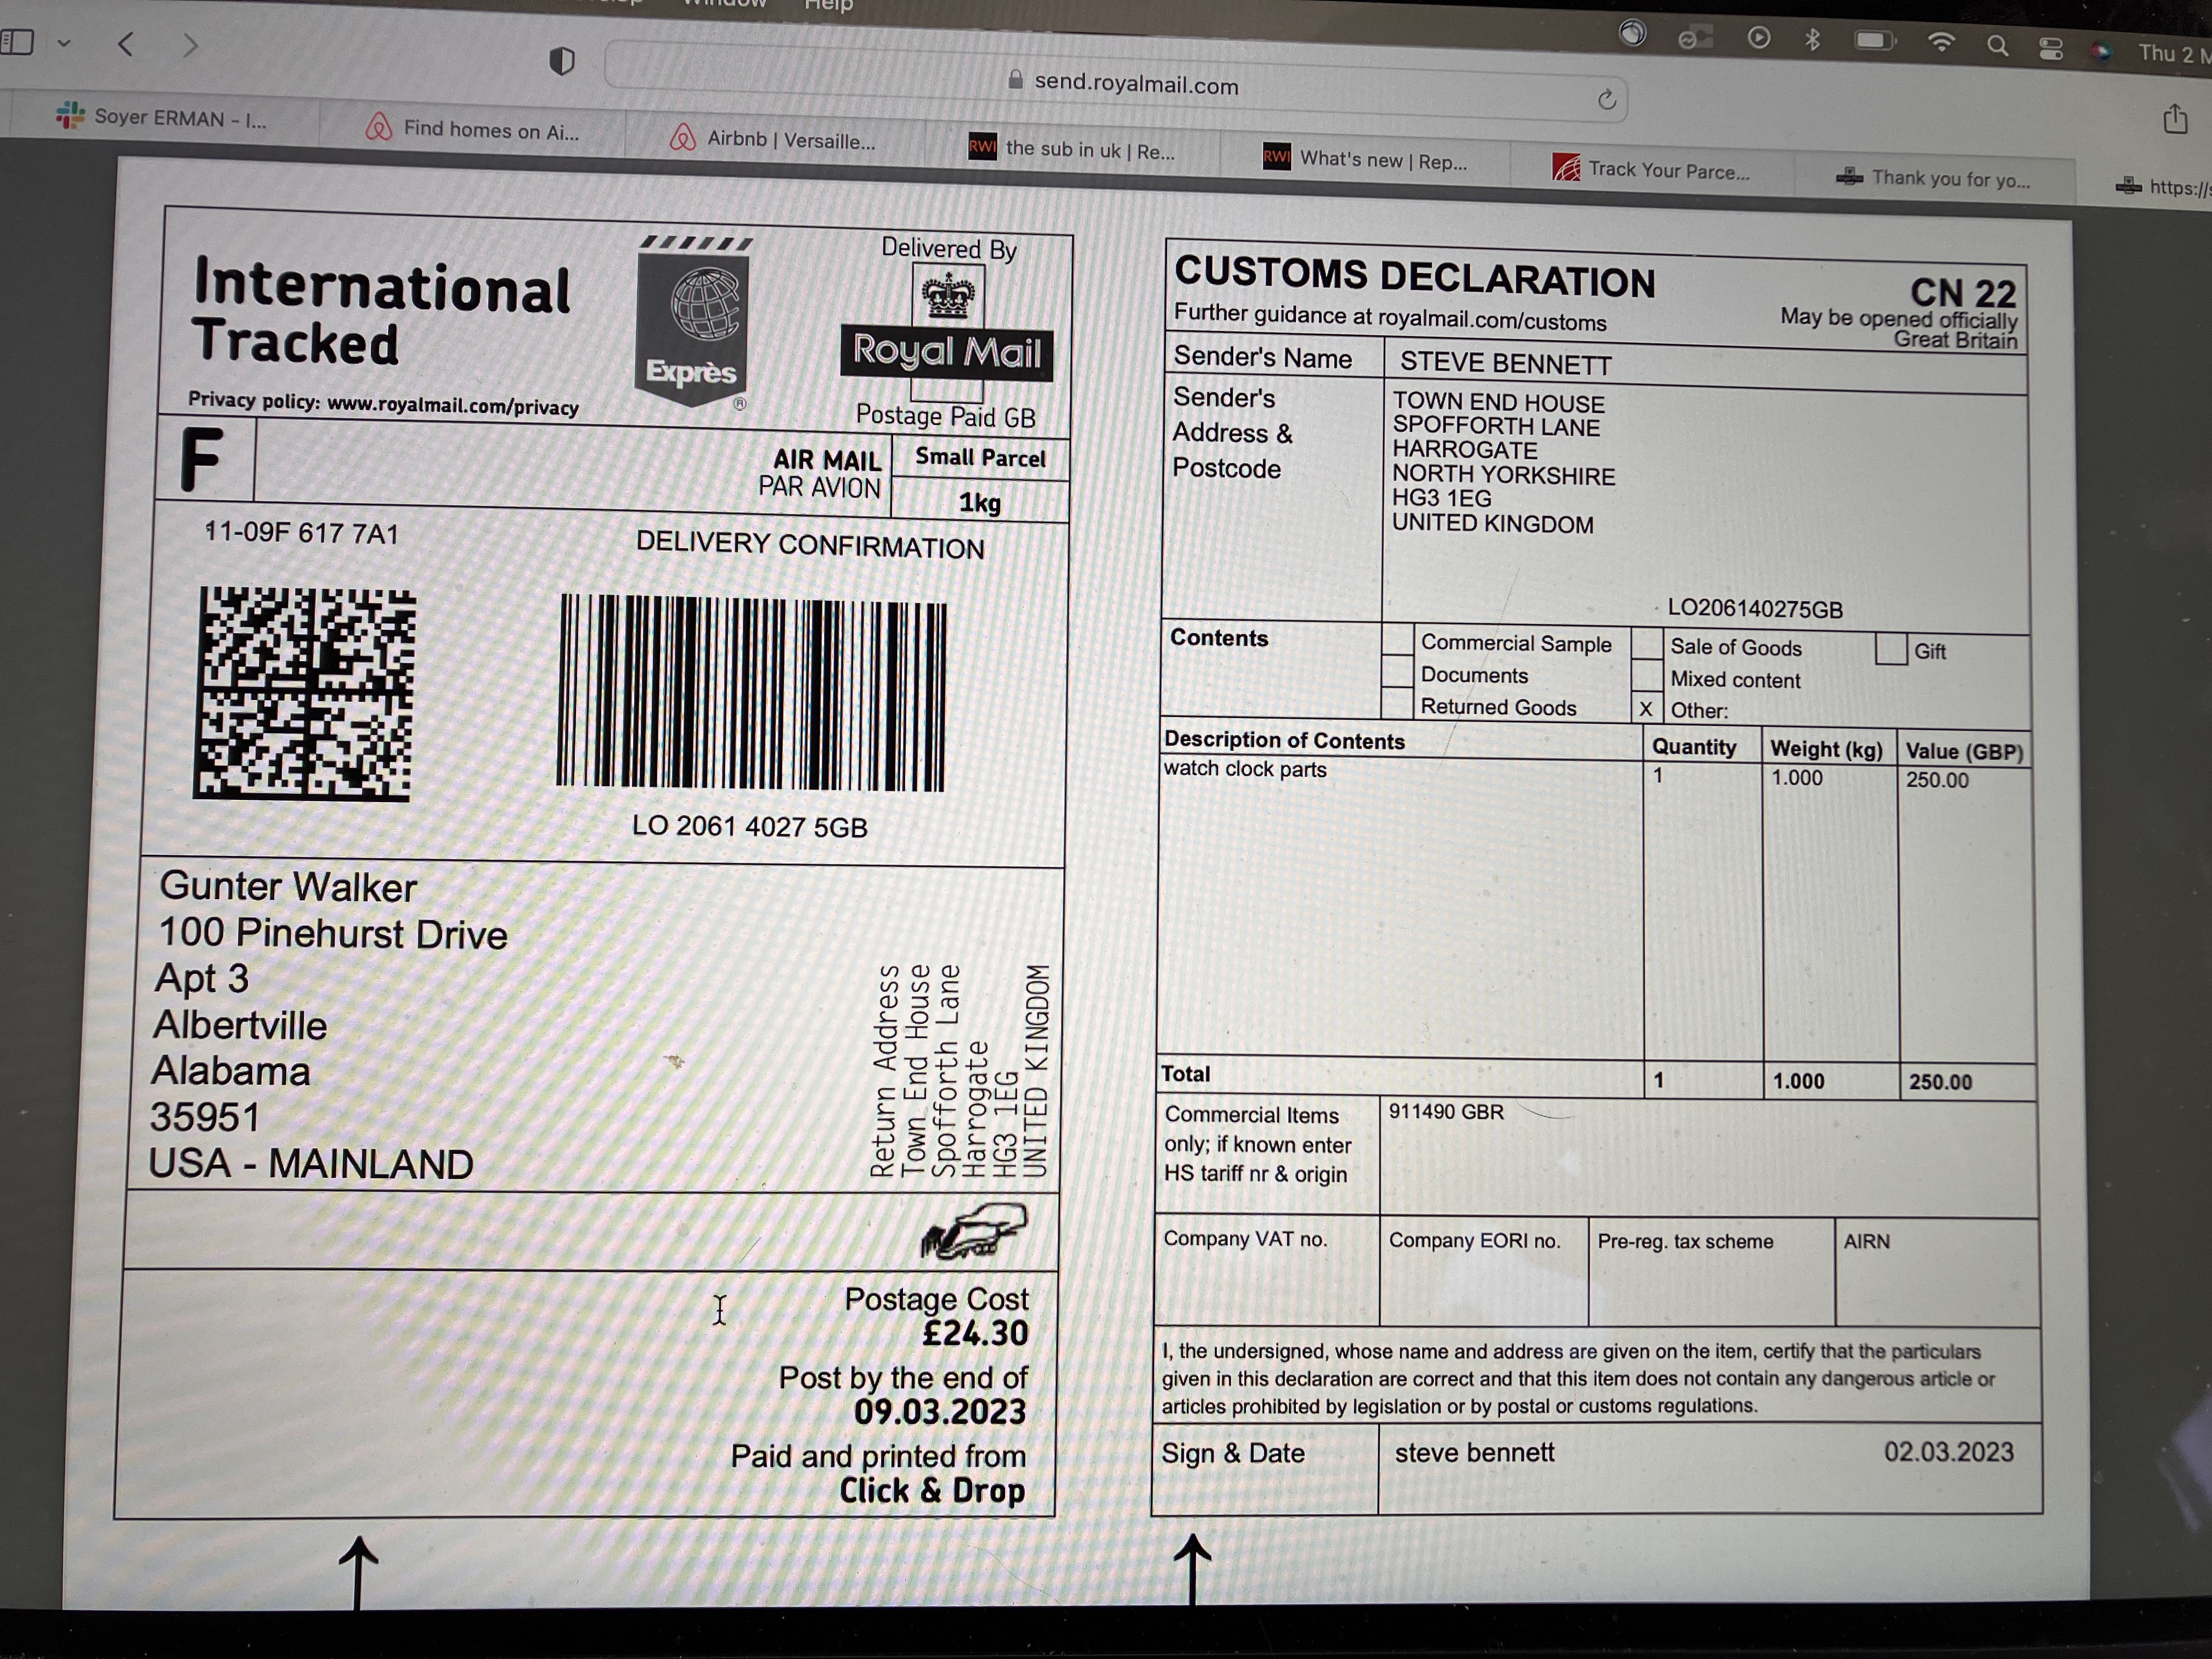
Task: Open the sidebar dropdown chevron
Action: click(x=64, y=43)
